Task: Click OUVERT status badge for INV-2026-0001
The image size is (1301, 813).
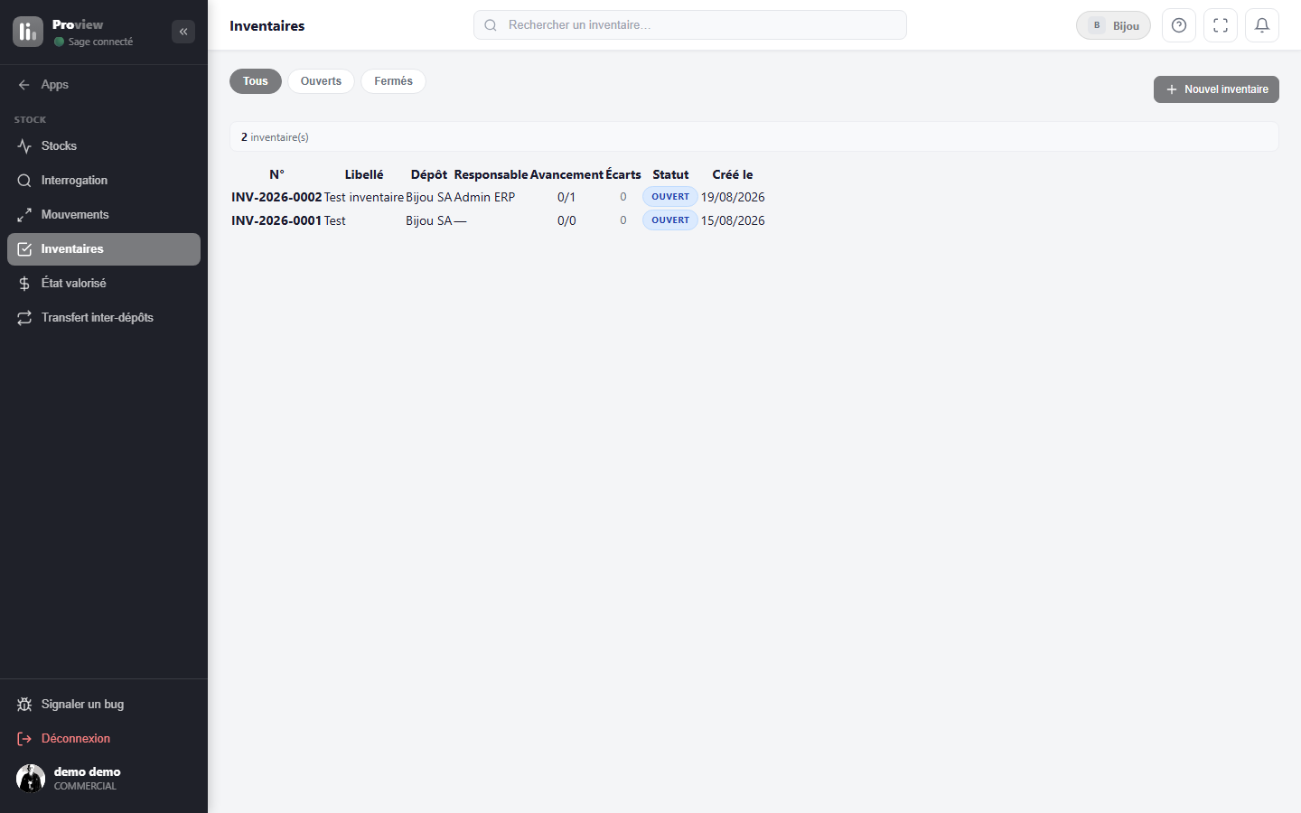Action: pos(670,220)
